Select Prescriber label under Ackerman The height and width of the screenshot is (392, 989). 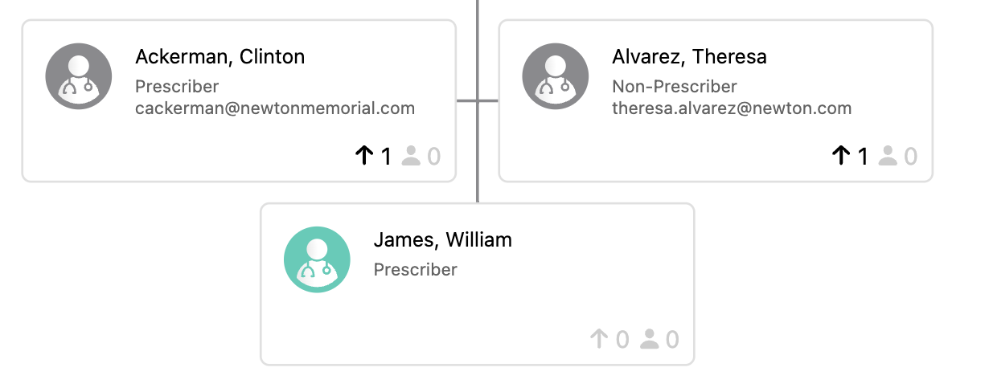[x=177, y=86]
